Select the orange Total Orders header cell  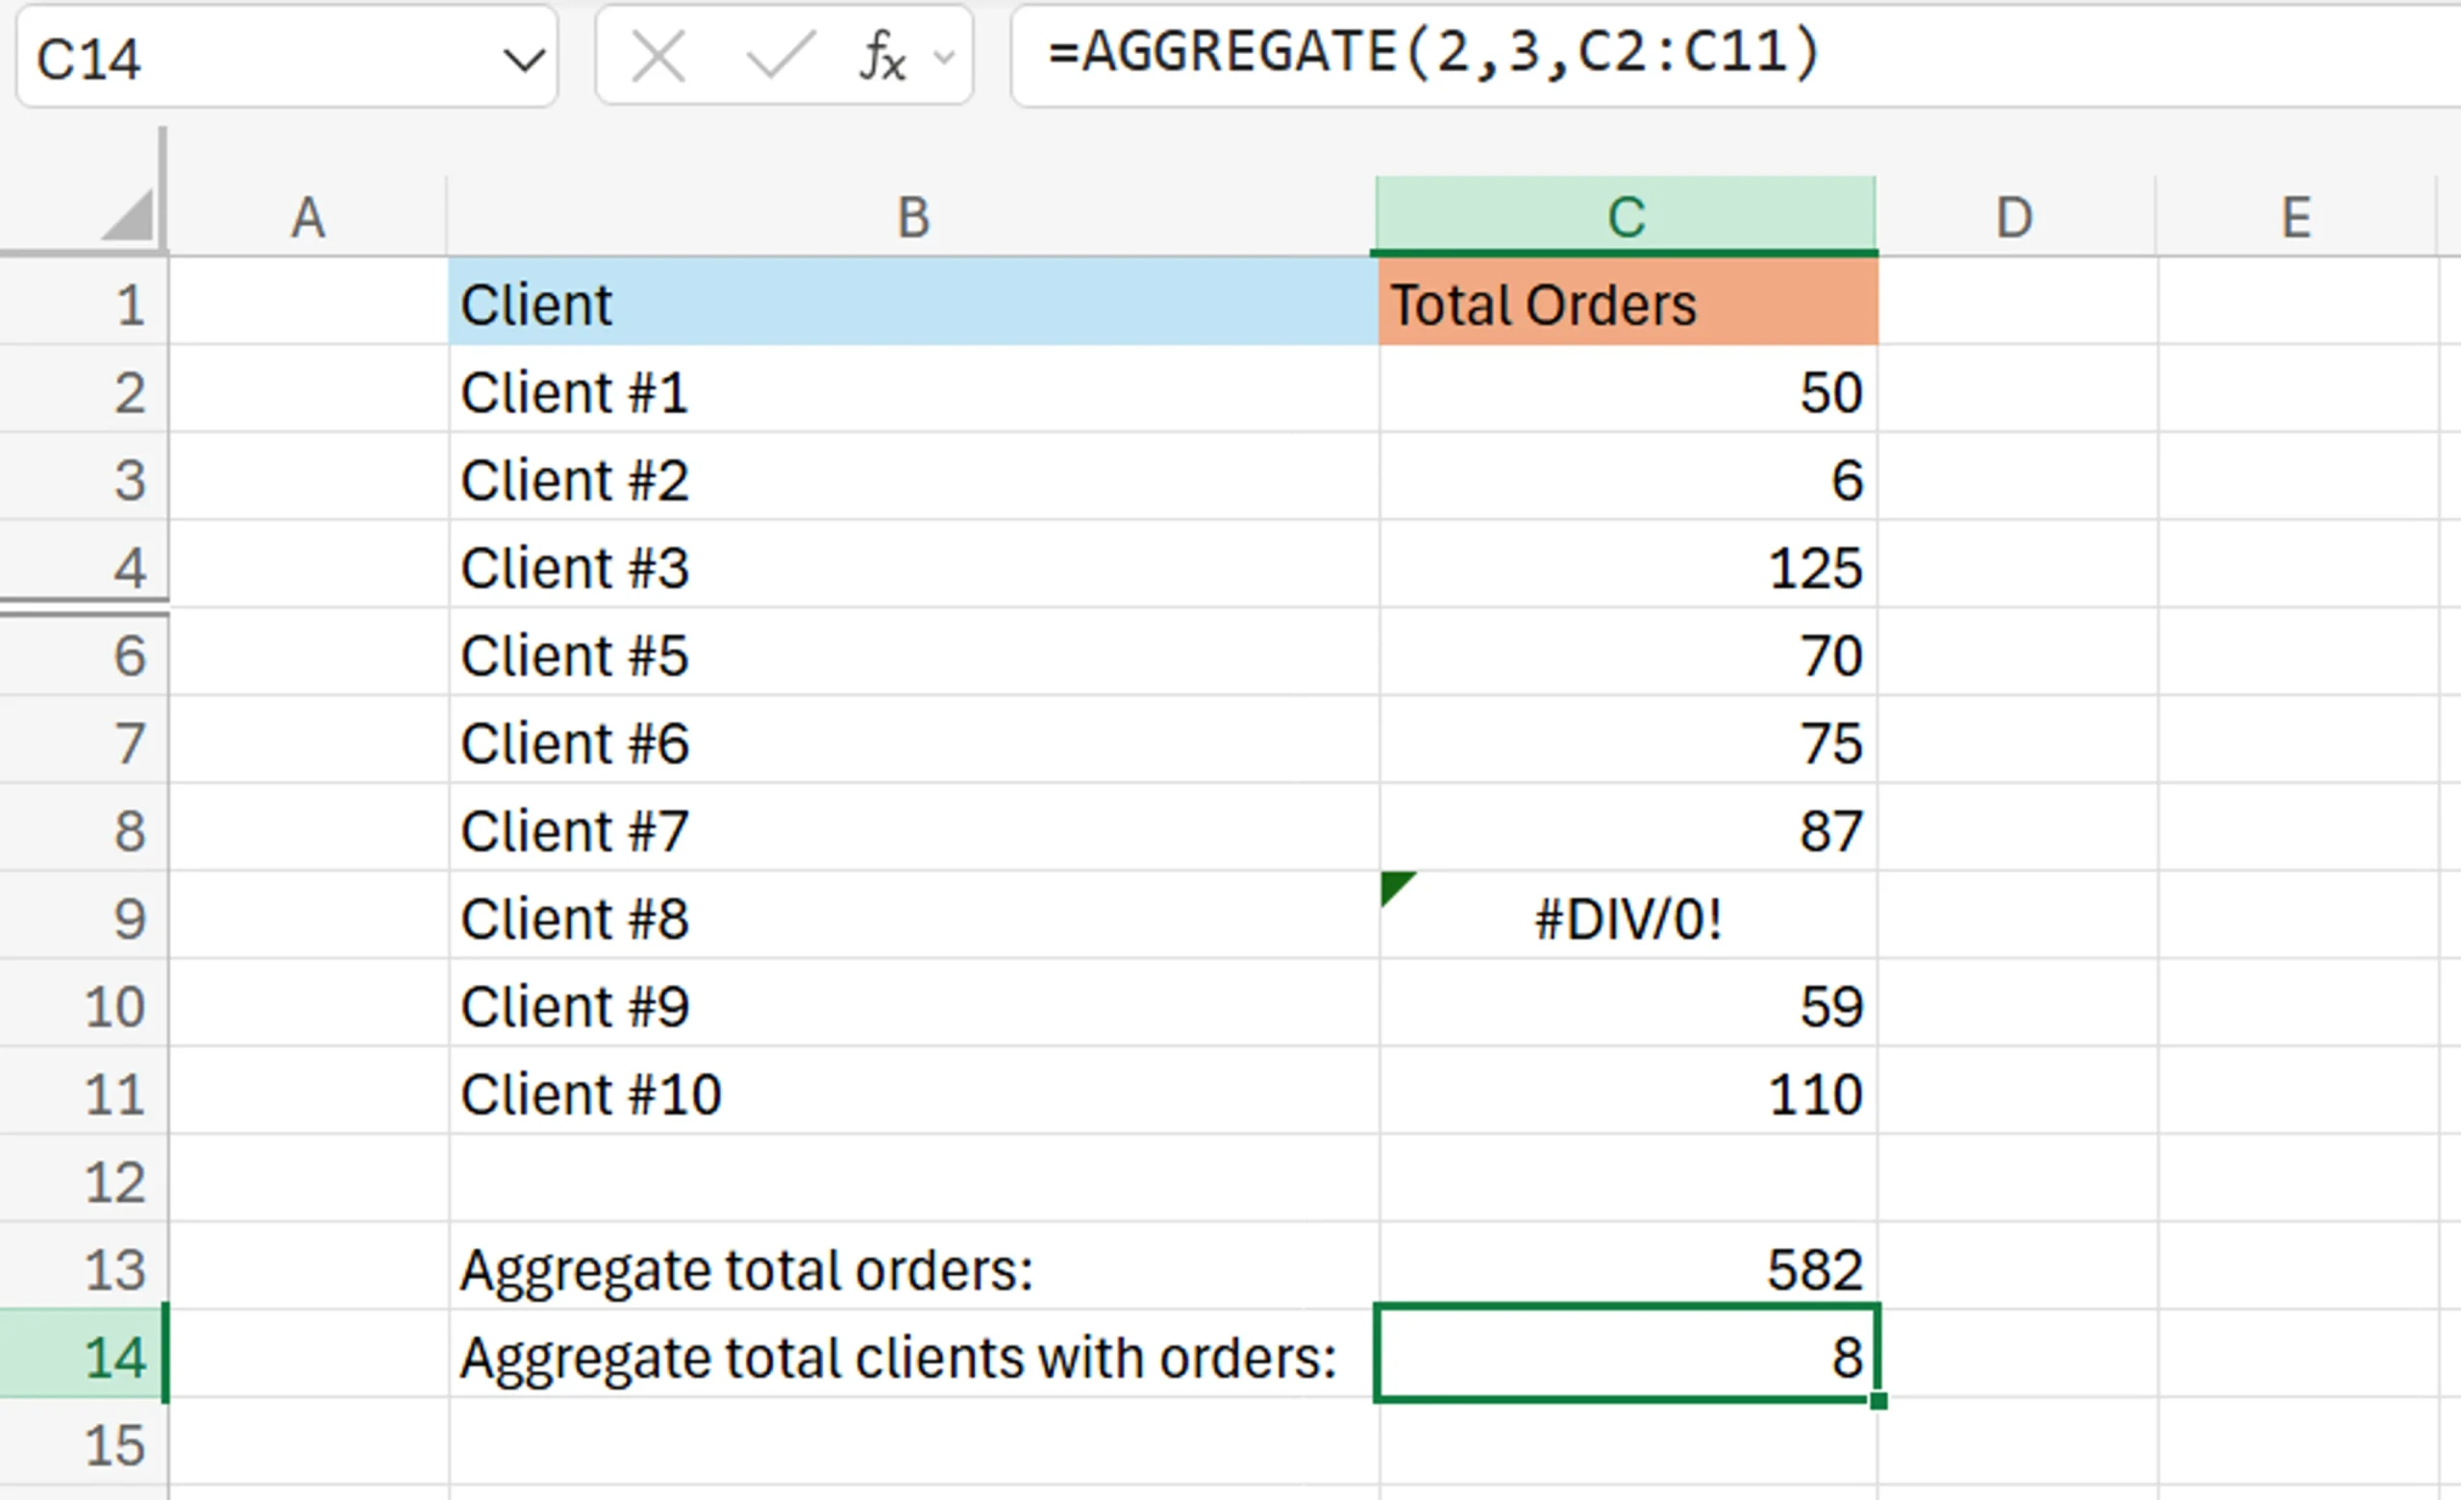[x=1627, y=305]
